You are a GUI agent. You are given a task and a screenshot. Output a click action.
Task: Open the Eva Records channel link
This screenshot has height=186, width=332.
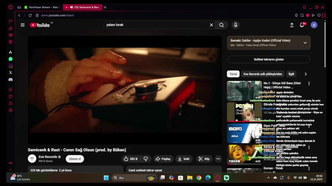click(x=48, y=157)
